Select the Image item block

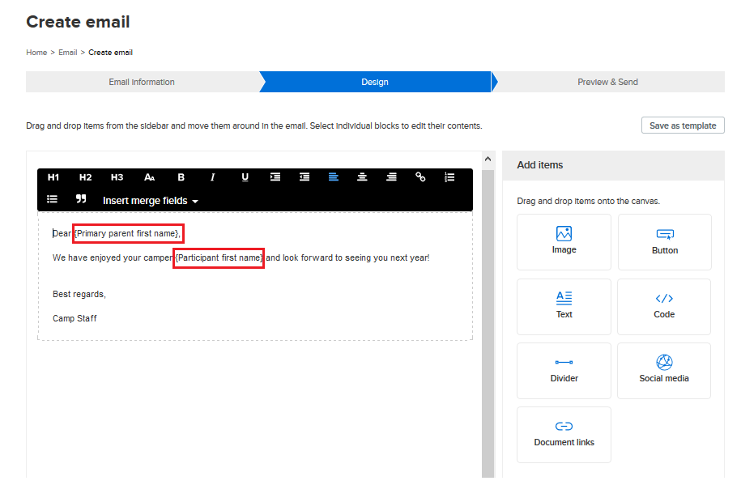point(564,241)
